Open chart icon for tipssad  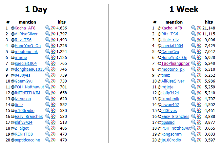pyautogui.click(x=199, y=122)
